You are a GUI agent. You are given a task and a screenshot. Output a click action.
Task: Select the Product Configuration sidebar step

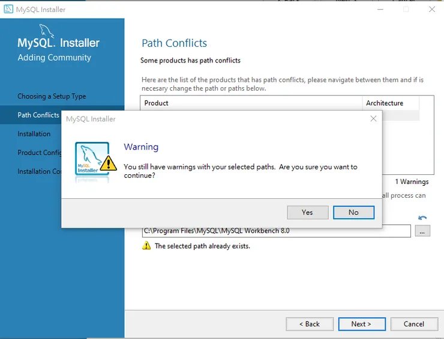pyautogui.click(x=40, y=152)
